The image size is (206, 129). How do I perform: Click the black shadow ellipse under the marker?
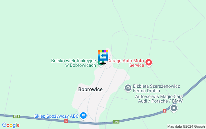103,64
